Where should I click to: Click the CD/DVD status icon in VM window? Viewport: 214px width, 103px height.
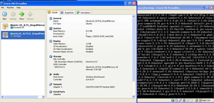click(x=176, y=100)
